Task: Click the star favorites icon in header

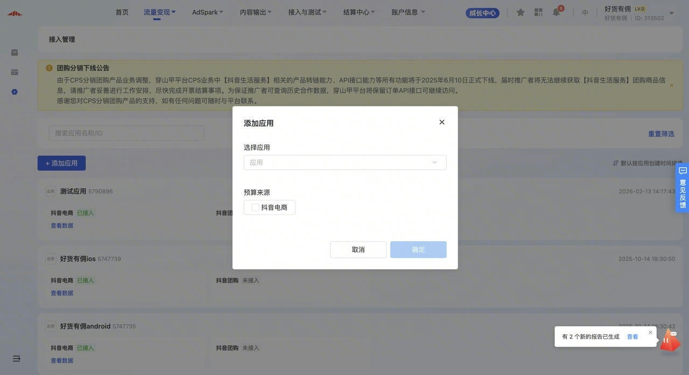Action: click(521, 12)
